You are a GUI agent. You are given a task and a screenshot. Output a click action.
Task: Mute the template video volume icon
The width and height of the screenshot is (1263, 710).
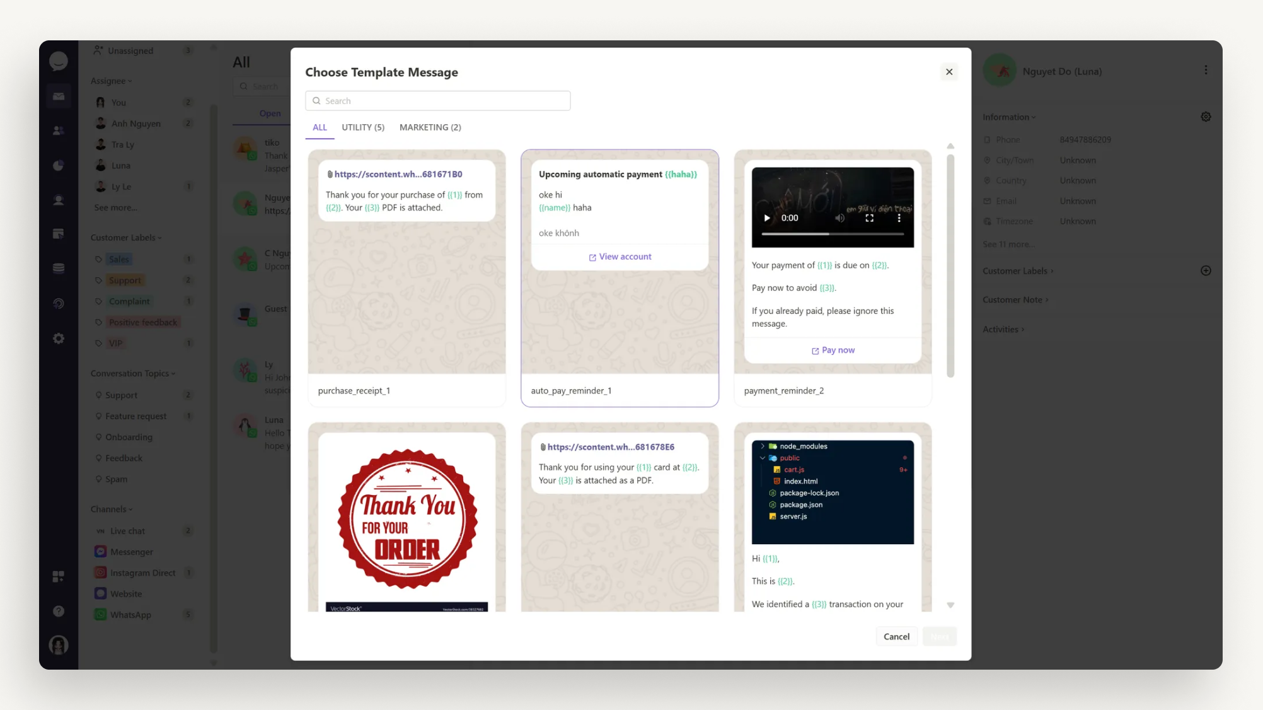click(x=839, y=218)
